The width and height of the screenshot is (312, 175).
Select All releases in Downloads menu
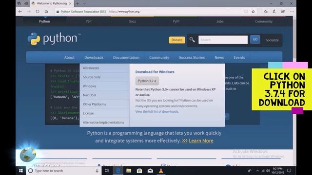pyautogui.click(x=104, y=68)
